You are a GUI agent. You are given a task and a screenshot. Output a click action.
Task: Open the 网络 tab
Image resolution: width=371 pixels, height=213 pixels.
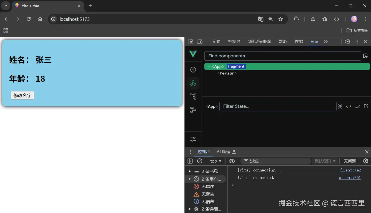pos(282,42)
